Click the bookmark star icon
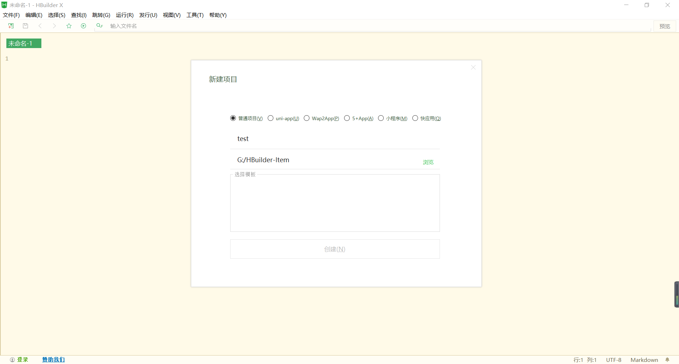Image resolution: width=679 pixels, height=364 pixels. 69,26
